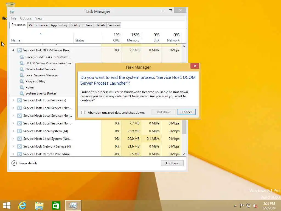
Task: Expand Service Host: Local Service (Net...
Action: click(x=13, y=108)
